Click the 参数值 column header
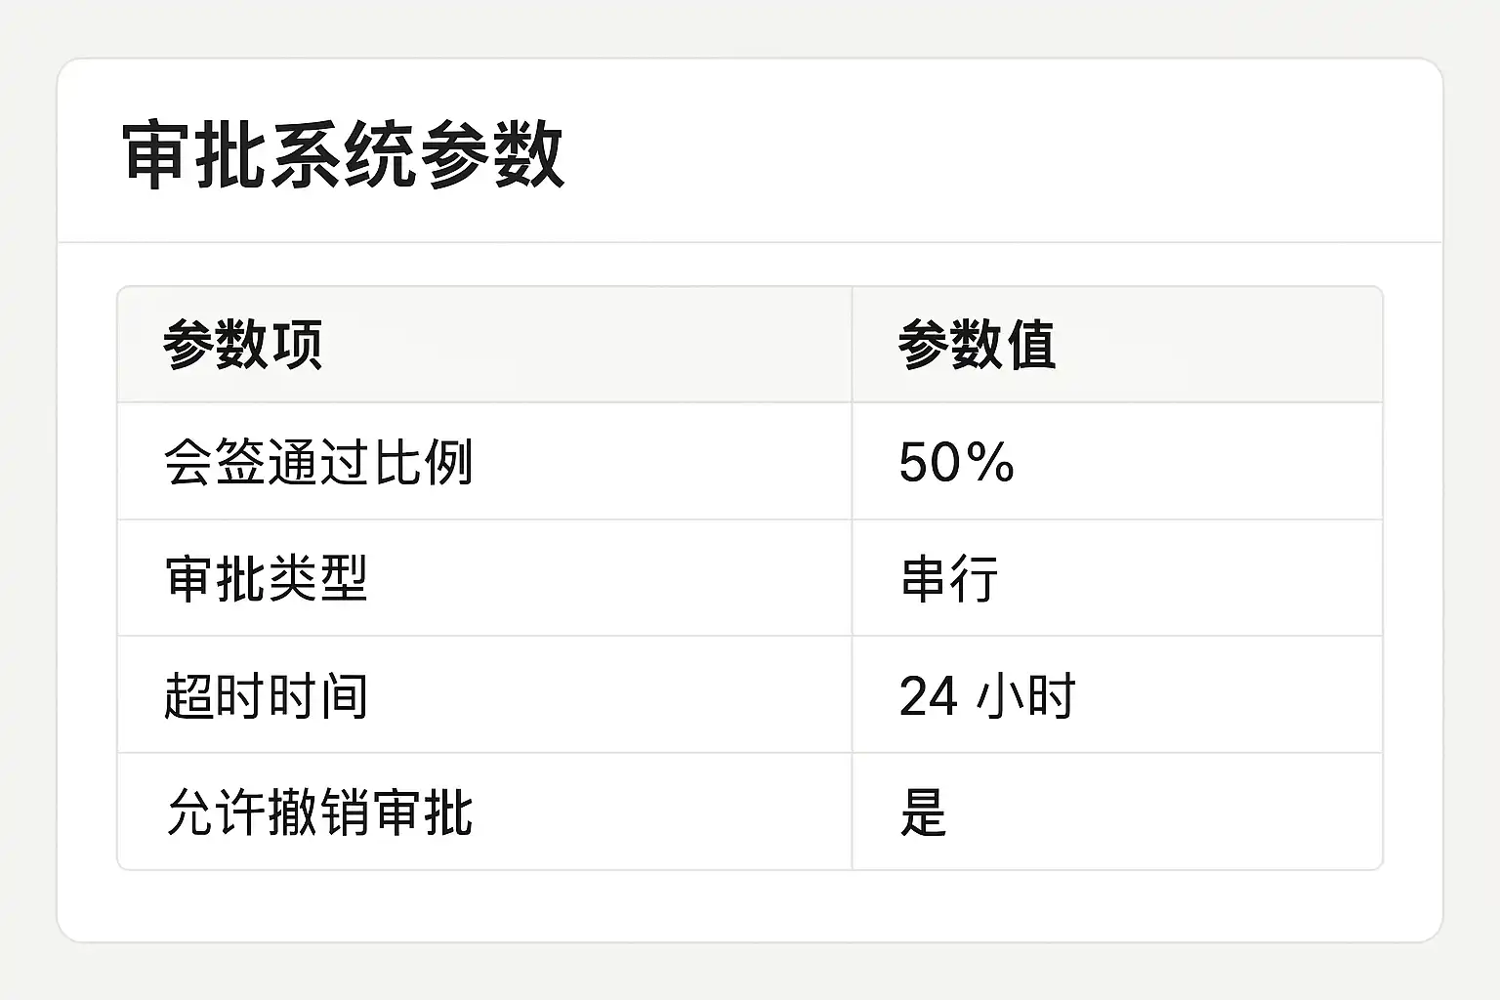Screen dimensions: 1500x1000 (x=977, y=345)
